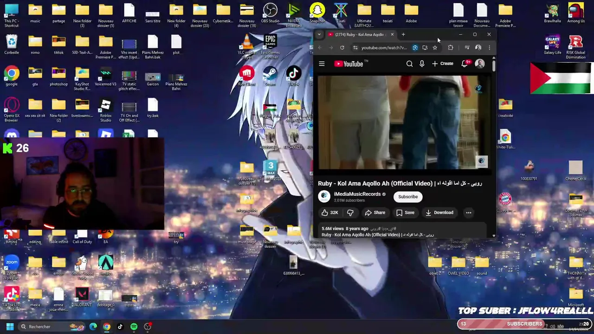Bookmark this page with star icon
This screenshot has height=334, width=594.
(x=435, y=47)
